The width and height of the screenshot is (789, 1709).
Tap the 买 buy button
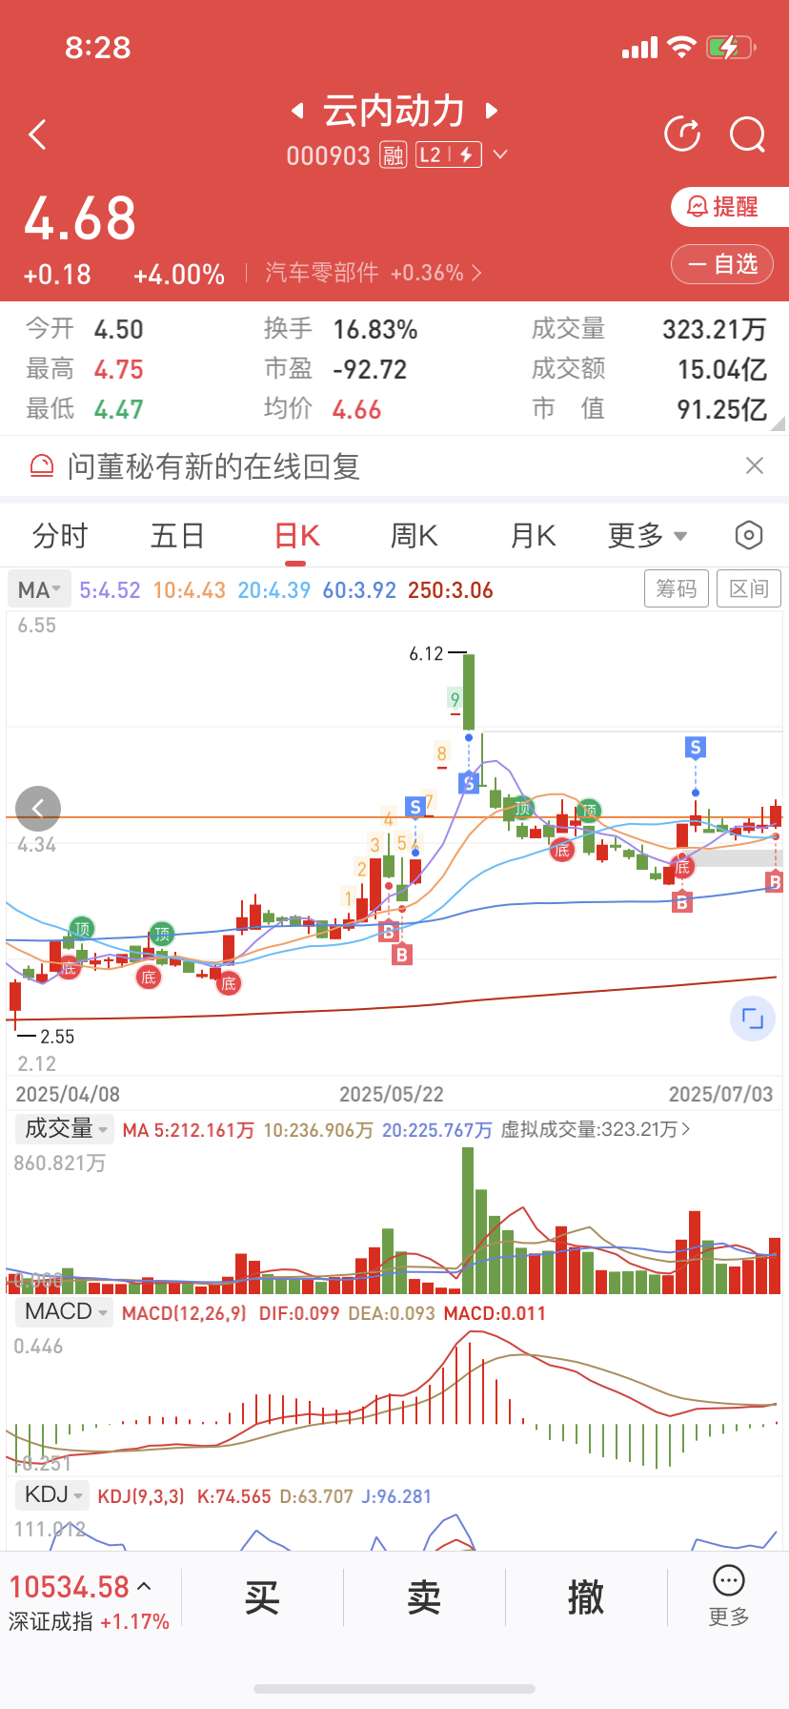pyautogui.click(x=262, y=1597)
